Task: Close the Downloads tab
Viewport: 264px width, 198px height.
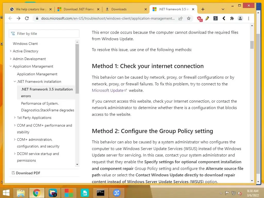Action: 146,9
